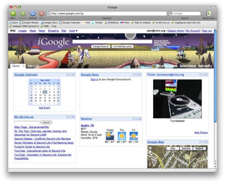The image size is (225, 183).
Task: Click the URL location field
Action: coord(107,13)
